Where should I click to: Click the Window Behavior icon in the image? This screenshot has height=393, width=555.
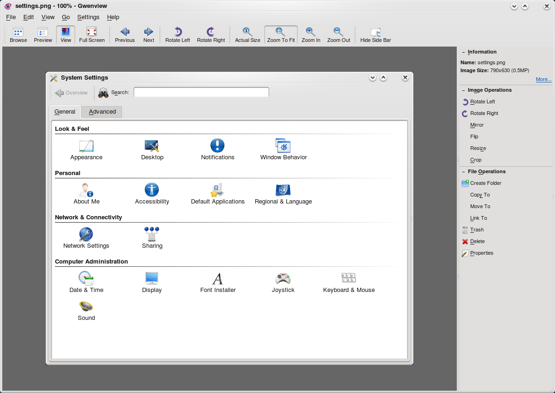tap(283, 150)
